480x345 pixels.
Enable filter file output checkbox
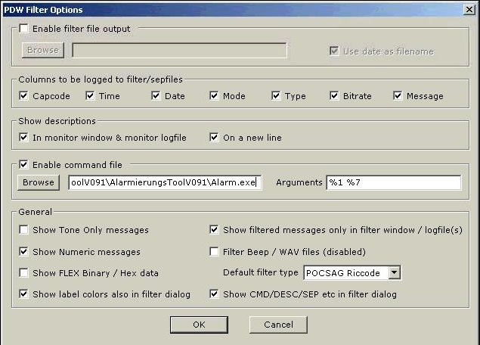pos(24,29)
